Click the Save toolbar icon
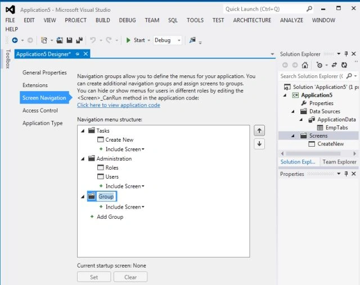 [69, 40]
